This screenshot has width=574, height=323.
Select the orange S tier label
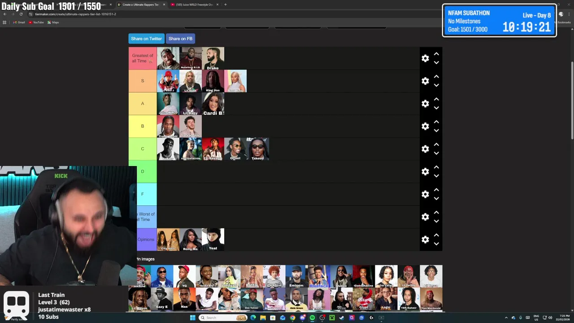(143, 81)
